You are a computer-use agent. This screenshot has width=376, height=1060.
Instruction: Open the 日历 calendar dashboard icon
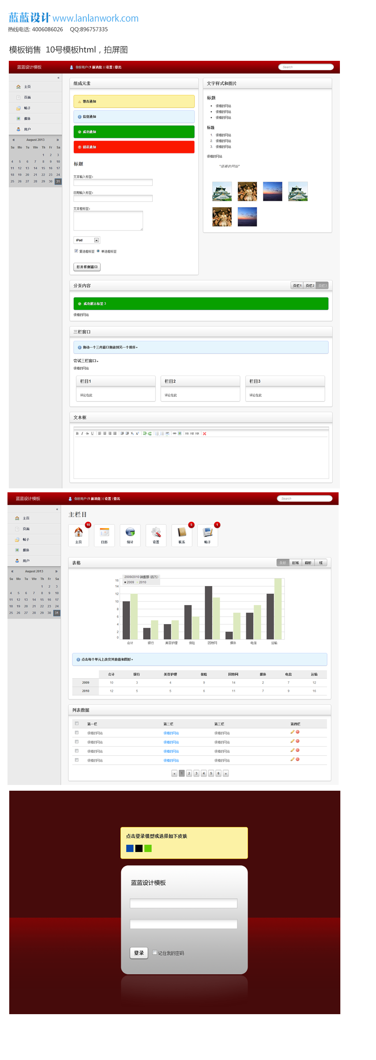104,535
